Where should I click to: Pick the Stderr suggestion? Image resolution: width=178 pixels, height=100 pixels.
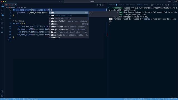pos(69,32)
